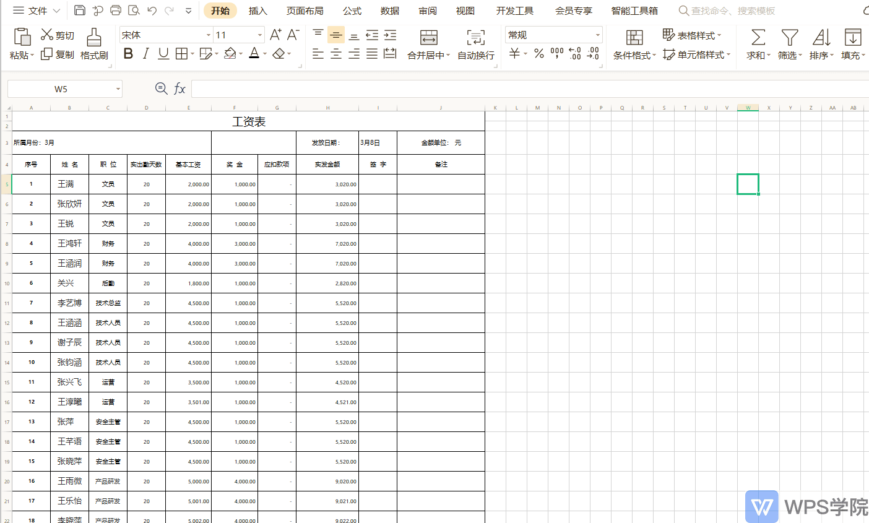The width and height of the screenshot is (869, 523).
Task: Click the formula bar input field
Action: [530, 89]
